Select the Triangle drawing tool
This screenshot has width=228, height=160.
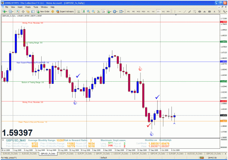coord(205,11)
